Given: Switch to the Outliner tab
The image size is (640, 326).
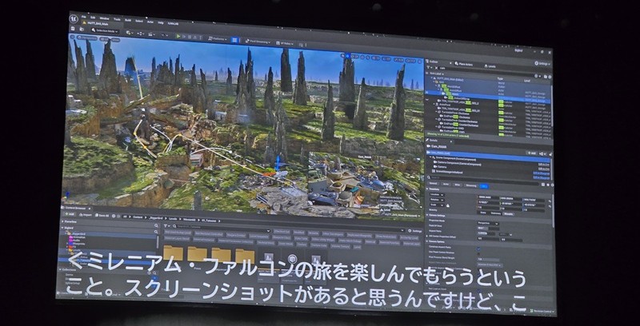Looking at the screenshot, I should (x=434, y=62).
